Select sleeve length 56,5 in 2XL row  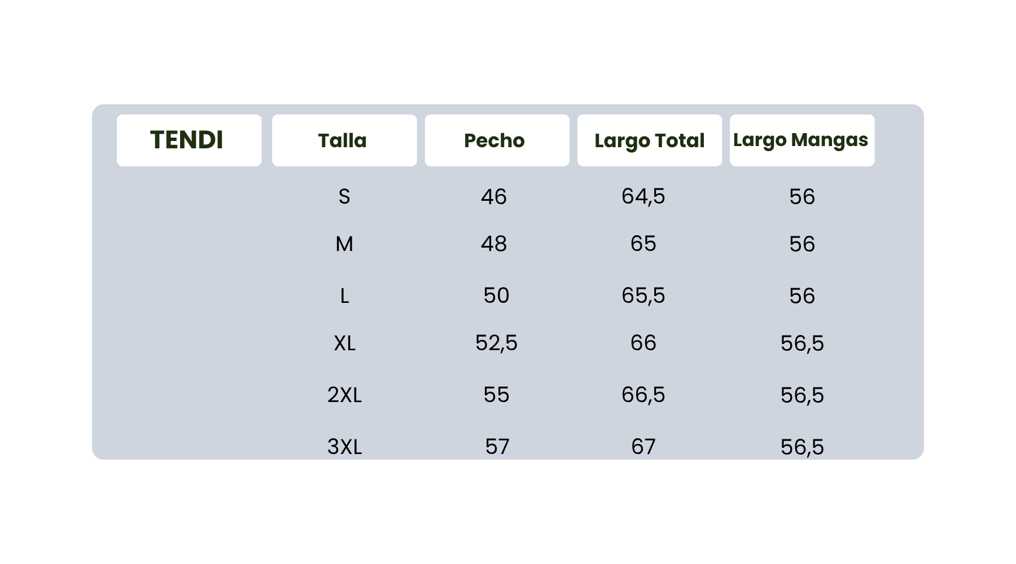pyautogui.click(x=802, y=395)
